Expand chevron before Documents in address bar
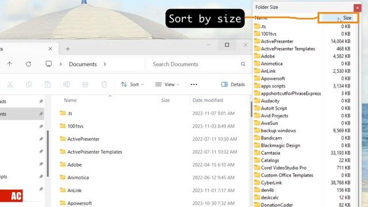 [60, 64]
